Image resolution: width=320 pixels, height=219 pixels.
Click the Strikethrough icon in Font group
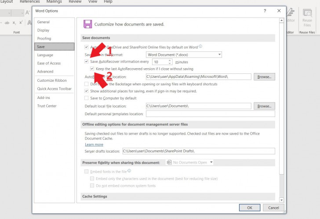coord(7,23)
